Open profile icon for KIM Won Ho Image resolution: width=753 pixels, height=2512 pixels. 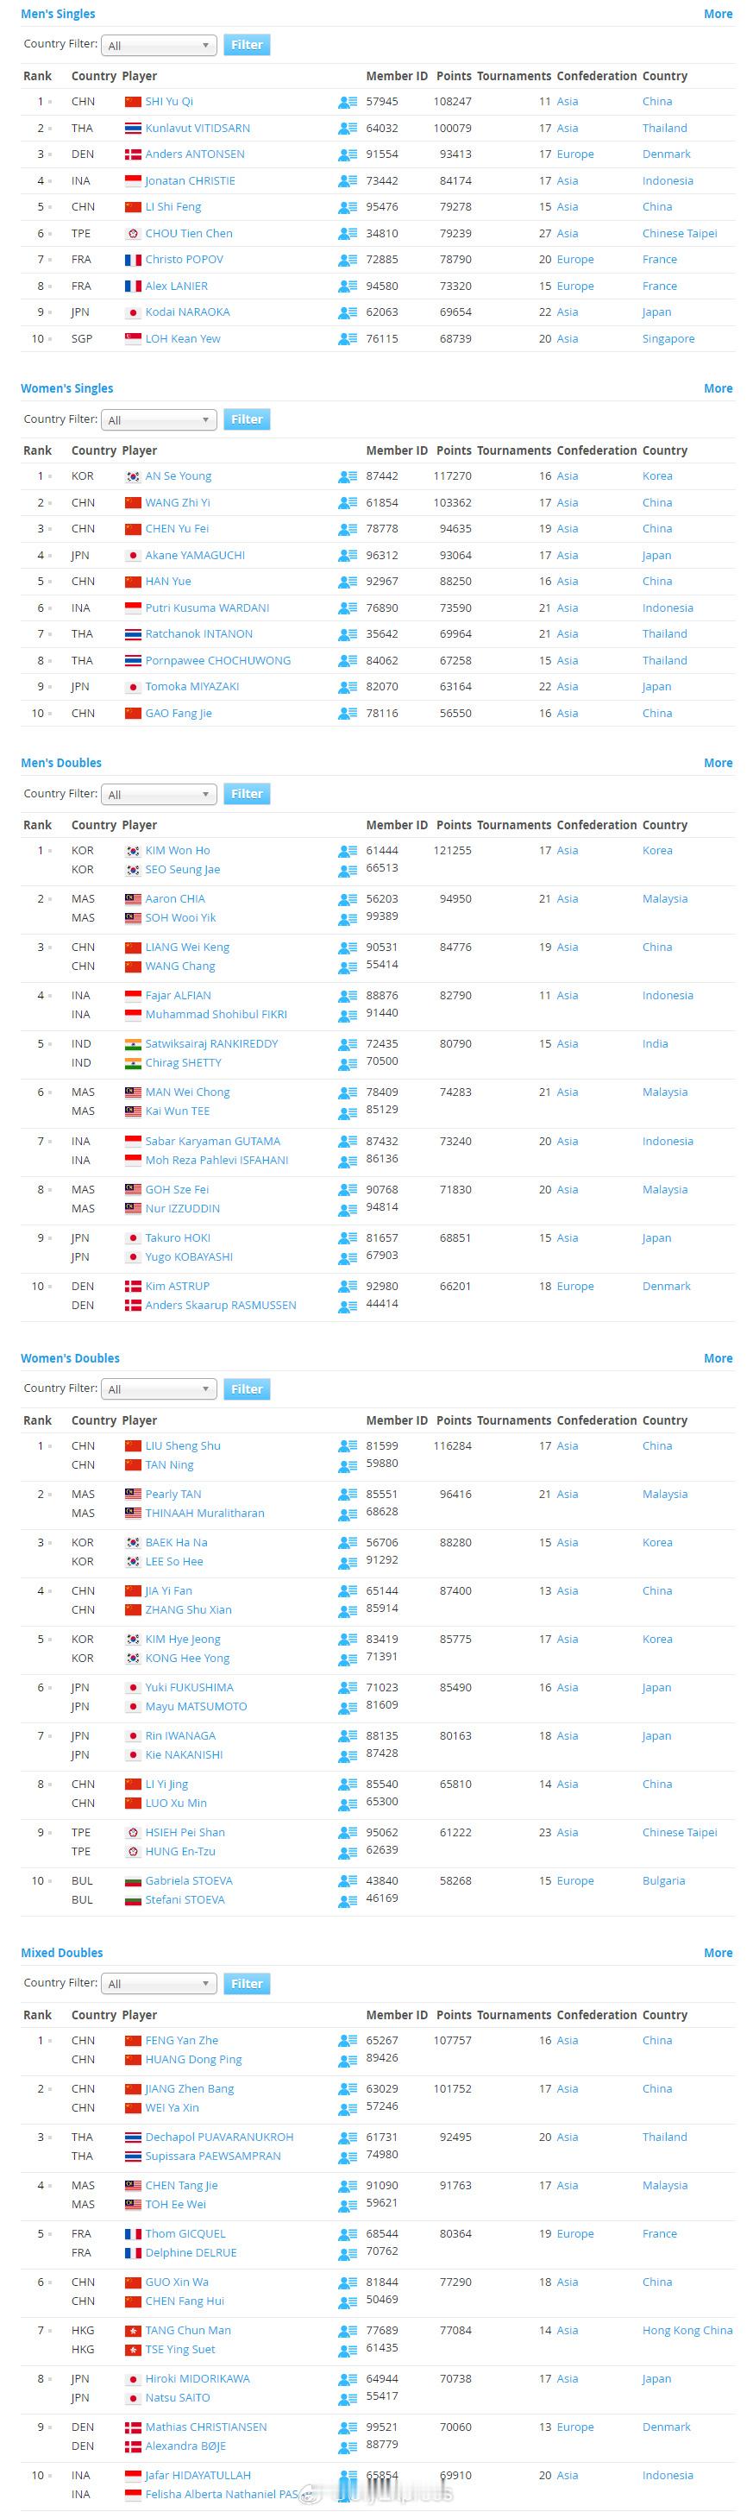coord(347,852)
